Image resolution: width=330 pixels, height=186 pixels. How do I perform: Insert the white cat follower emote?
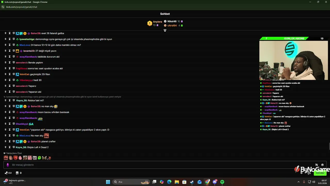click(35, 158)
